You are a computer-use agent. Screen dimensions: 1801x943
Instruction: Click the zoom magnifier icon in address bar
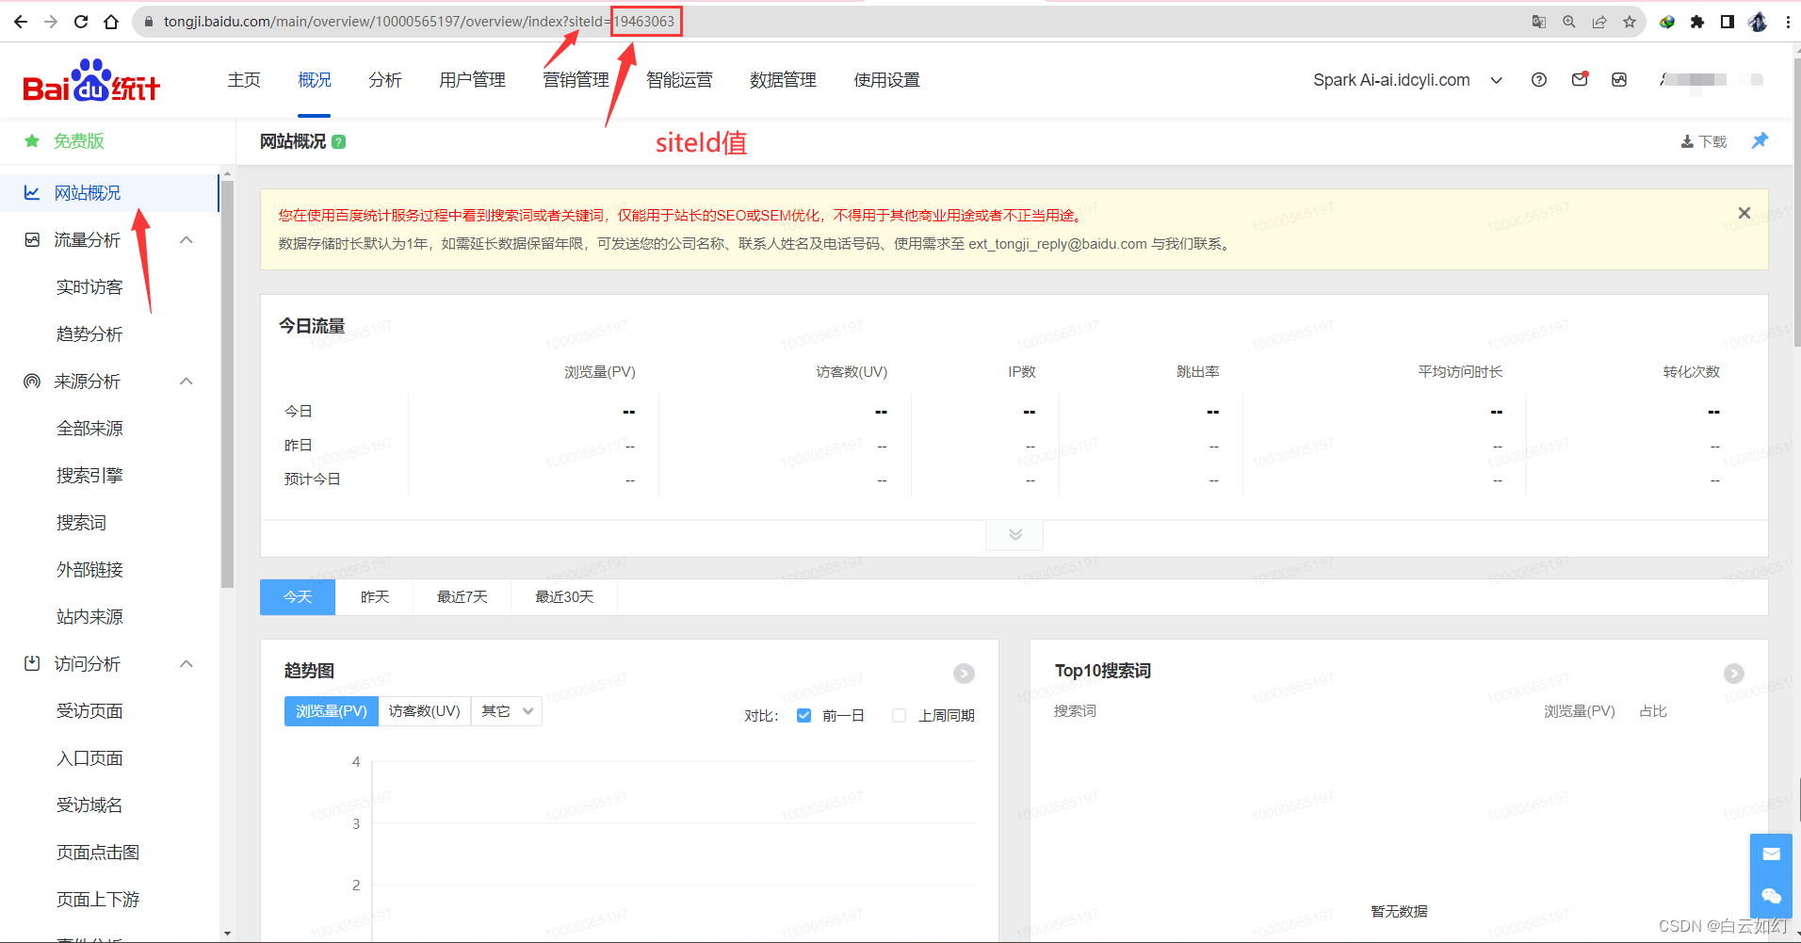point(1569,22)
